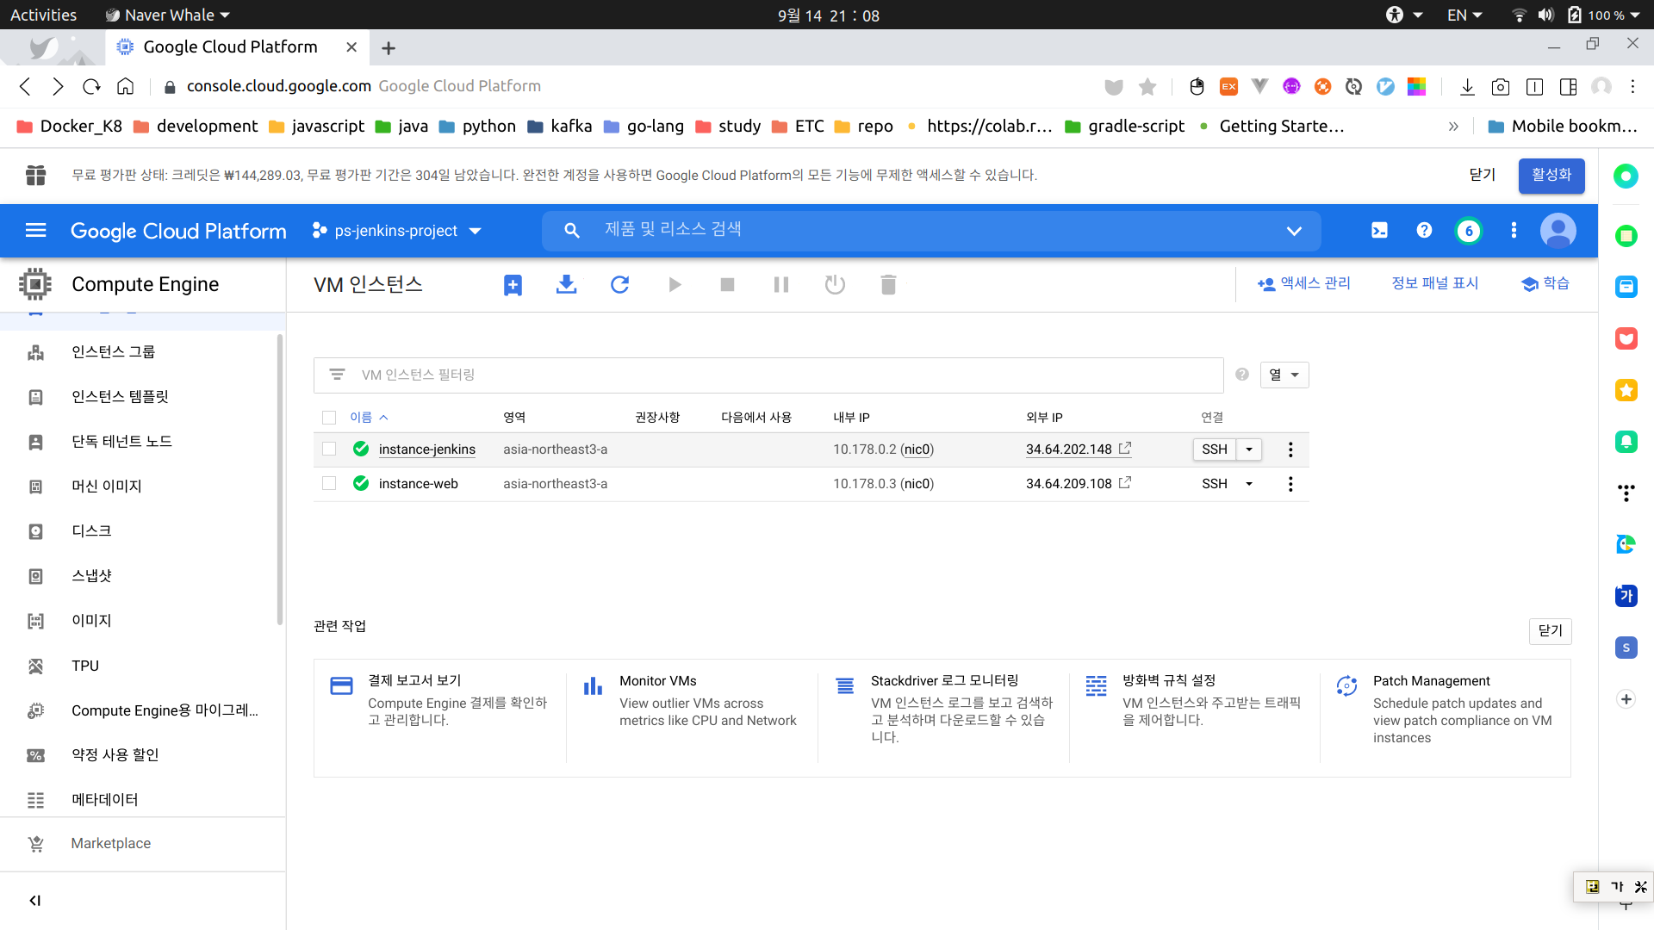Refresh the VM instances list
Image resolution: width=1654 pixels, height=930 pixels.
[619, 284]
